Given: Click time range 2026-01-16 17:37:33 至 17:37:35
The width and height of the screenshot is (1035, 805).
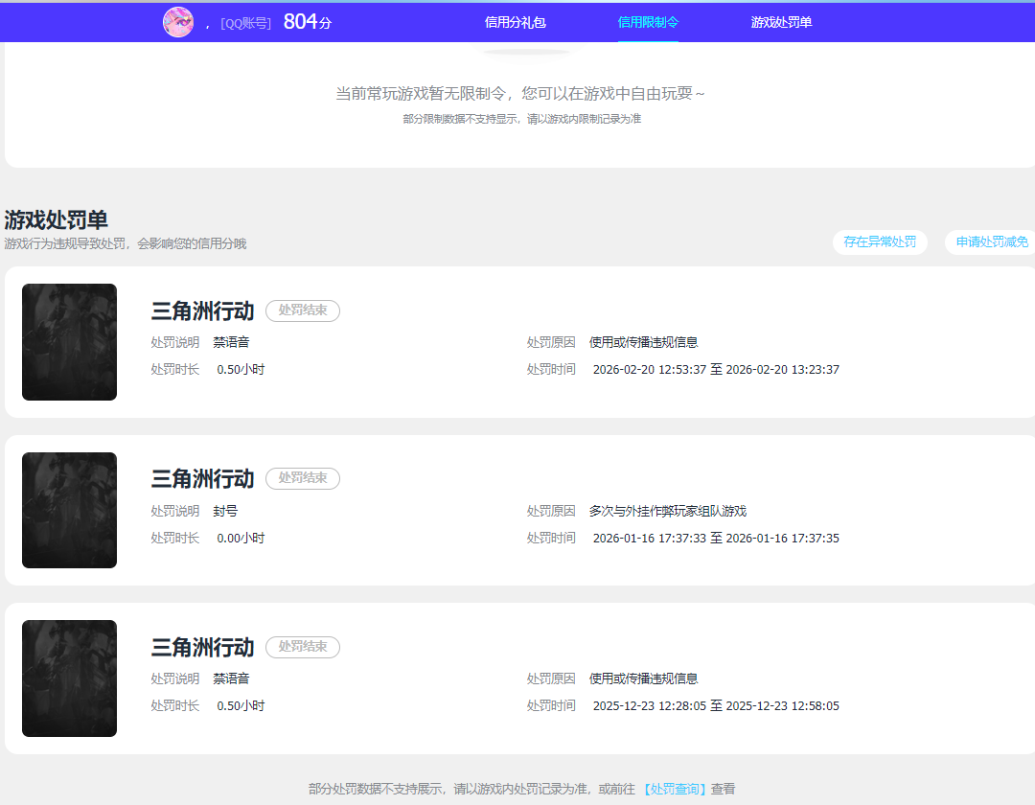Looking at the screenshot, I should point(716,539).
